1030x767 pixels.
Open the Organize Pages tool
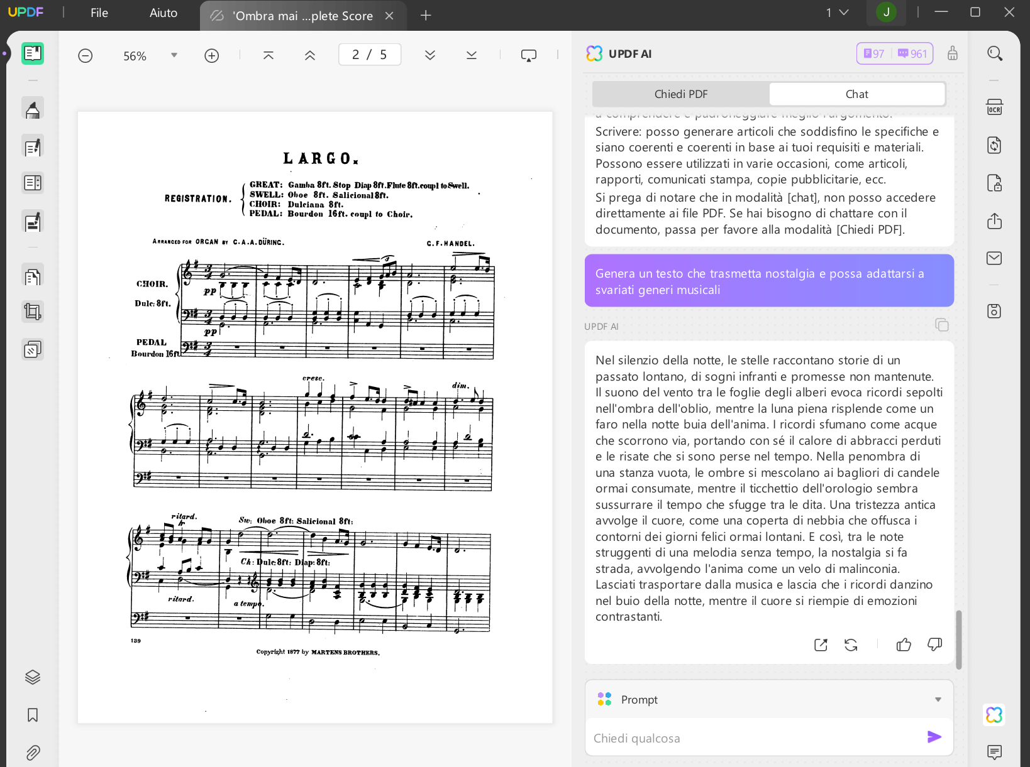tap(33, 276)
